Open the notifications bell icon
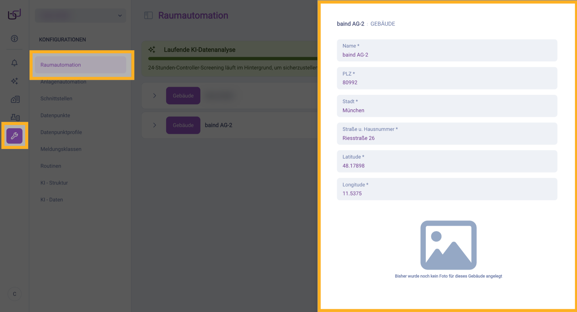The image size is (577, 312). 14,63
